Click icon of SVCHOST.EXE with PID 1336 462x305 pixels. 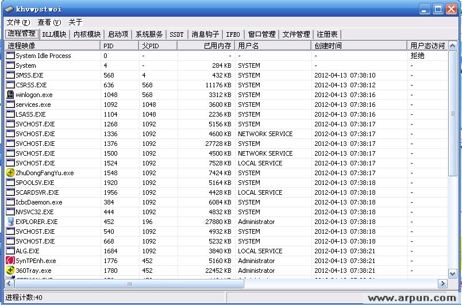(x=10, y=133)
